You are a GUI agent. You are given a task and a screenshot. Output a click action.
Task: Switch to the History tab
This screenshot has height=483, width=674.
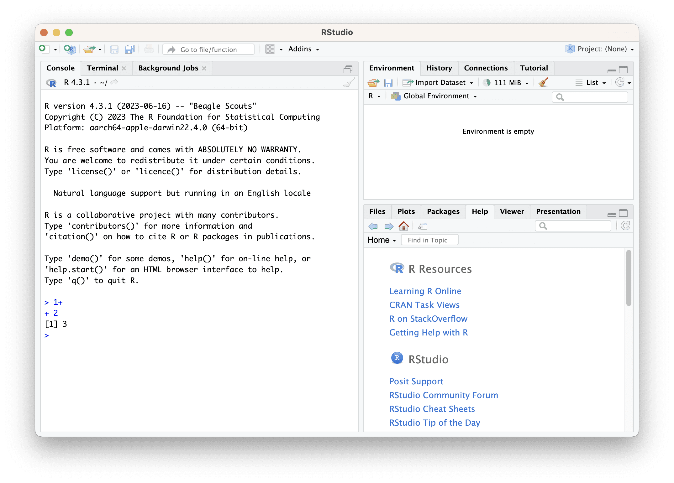tap(439, 68)
